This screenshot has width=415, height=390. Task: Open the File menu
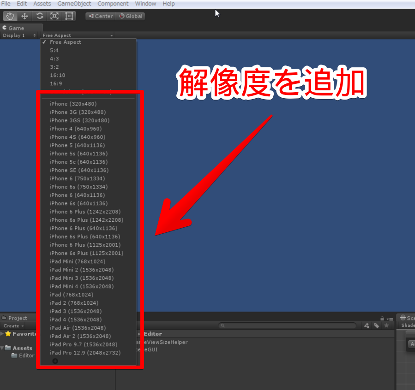(6, 4)
